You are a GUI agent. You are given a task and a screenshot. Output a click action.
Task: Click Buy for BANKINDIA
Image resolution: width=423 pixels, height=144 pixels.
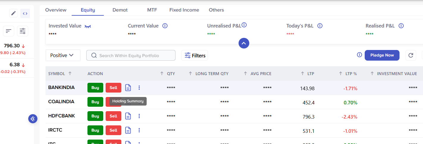(x=95, y=88)
